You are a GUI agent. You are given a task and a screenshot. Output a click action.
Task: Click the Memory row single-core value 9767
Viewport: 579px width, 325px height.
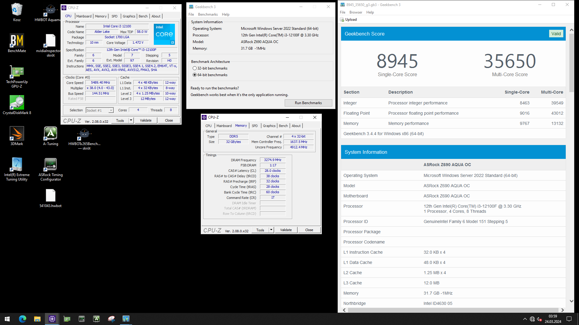(x=524, y=123)
